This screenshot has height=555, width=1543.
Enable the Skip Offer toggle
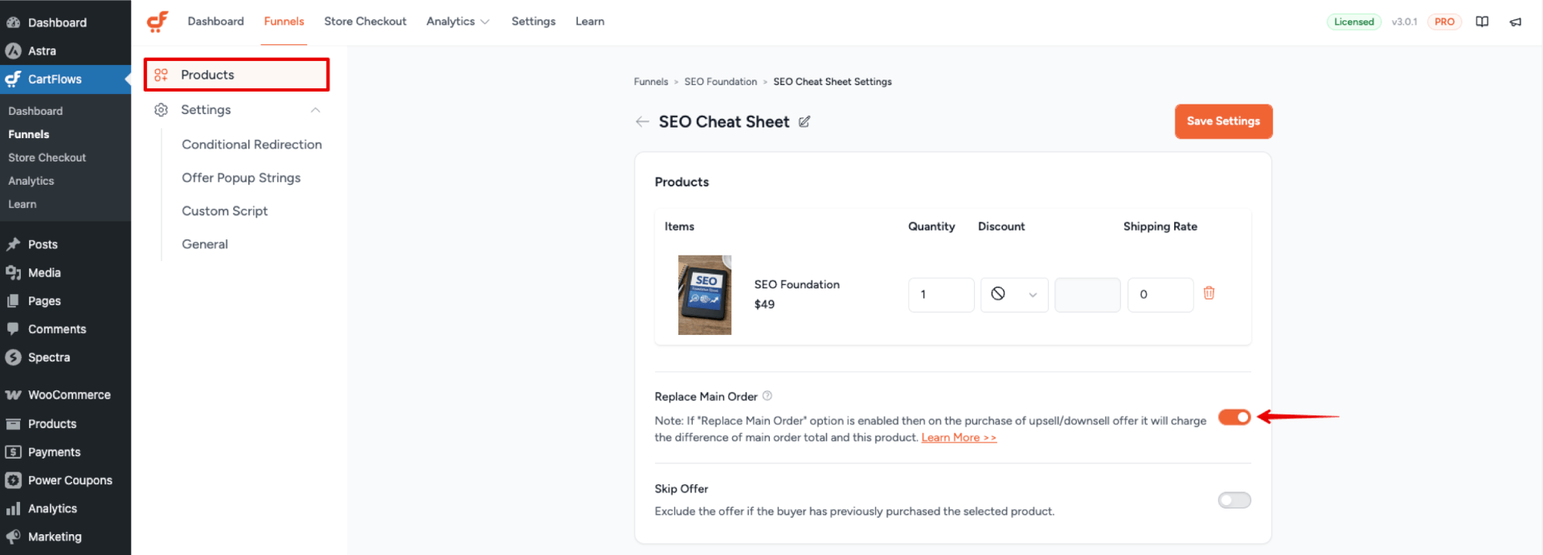(1234, 500)
